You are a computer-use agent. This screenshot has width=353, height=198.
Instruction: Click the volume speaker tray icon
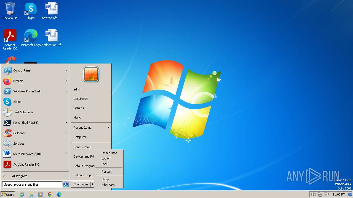(313, 194)
